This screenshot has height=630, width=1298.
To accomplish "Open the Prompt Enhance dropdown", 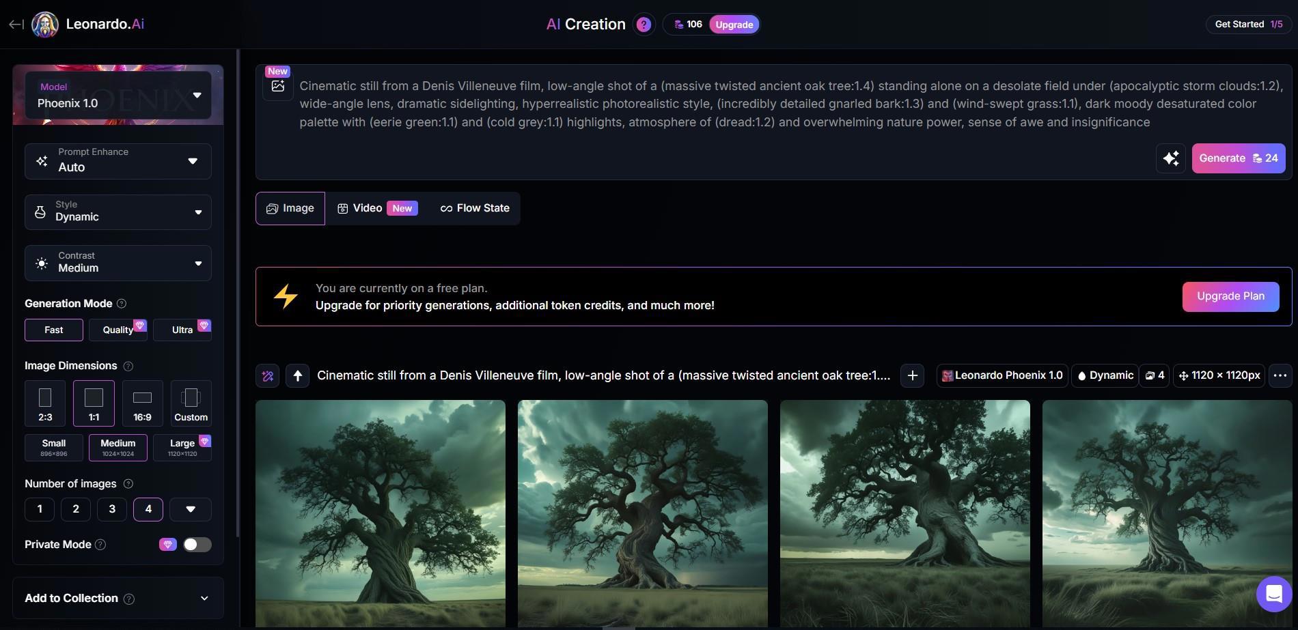I will tap(118, 161).
